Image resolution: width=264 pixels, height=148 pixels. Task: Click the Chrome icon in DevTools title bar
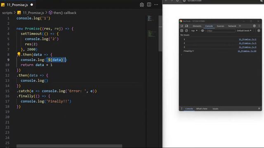pos(181,21)
